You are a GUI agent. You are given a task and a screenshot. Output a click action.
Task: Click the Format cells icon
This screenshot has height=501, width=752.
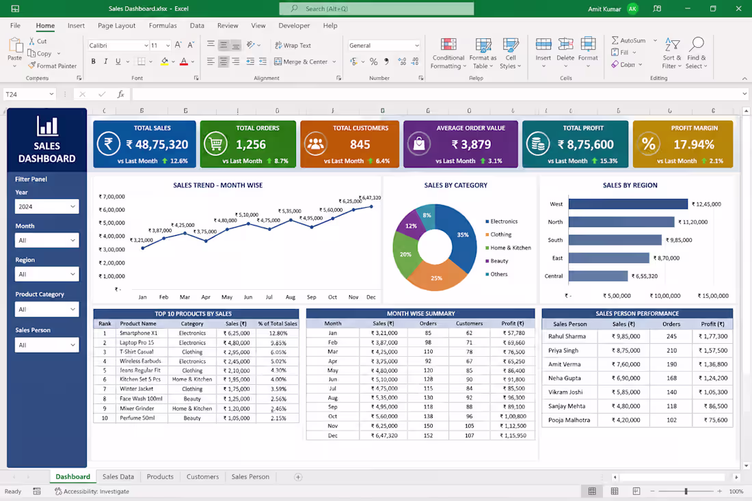(x=588, y=44)
